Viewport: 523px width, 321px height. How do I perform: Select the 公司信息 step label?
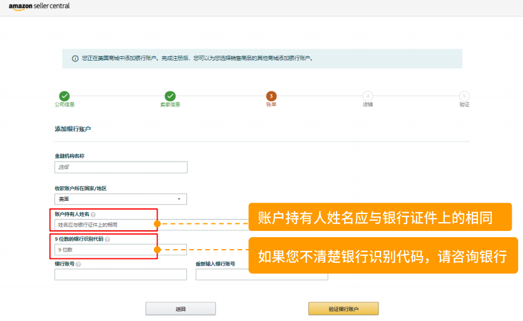pyautogui.click(x=64, y=104)
